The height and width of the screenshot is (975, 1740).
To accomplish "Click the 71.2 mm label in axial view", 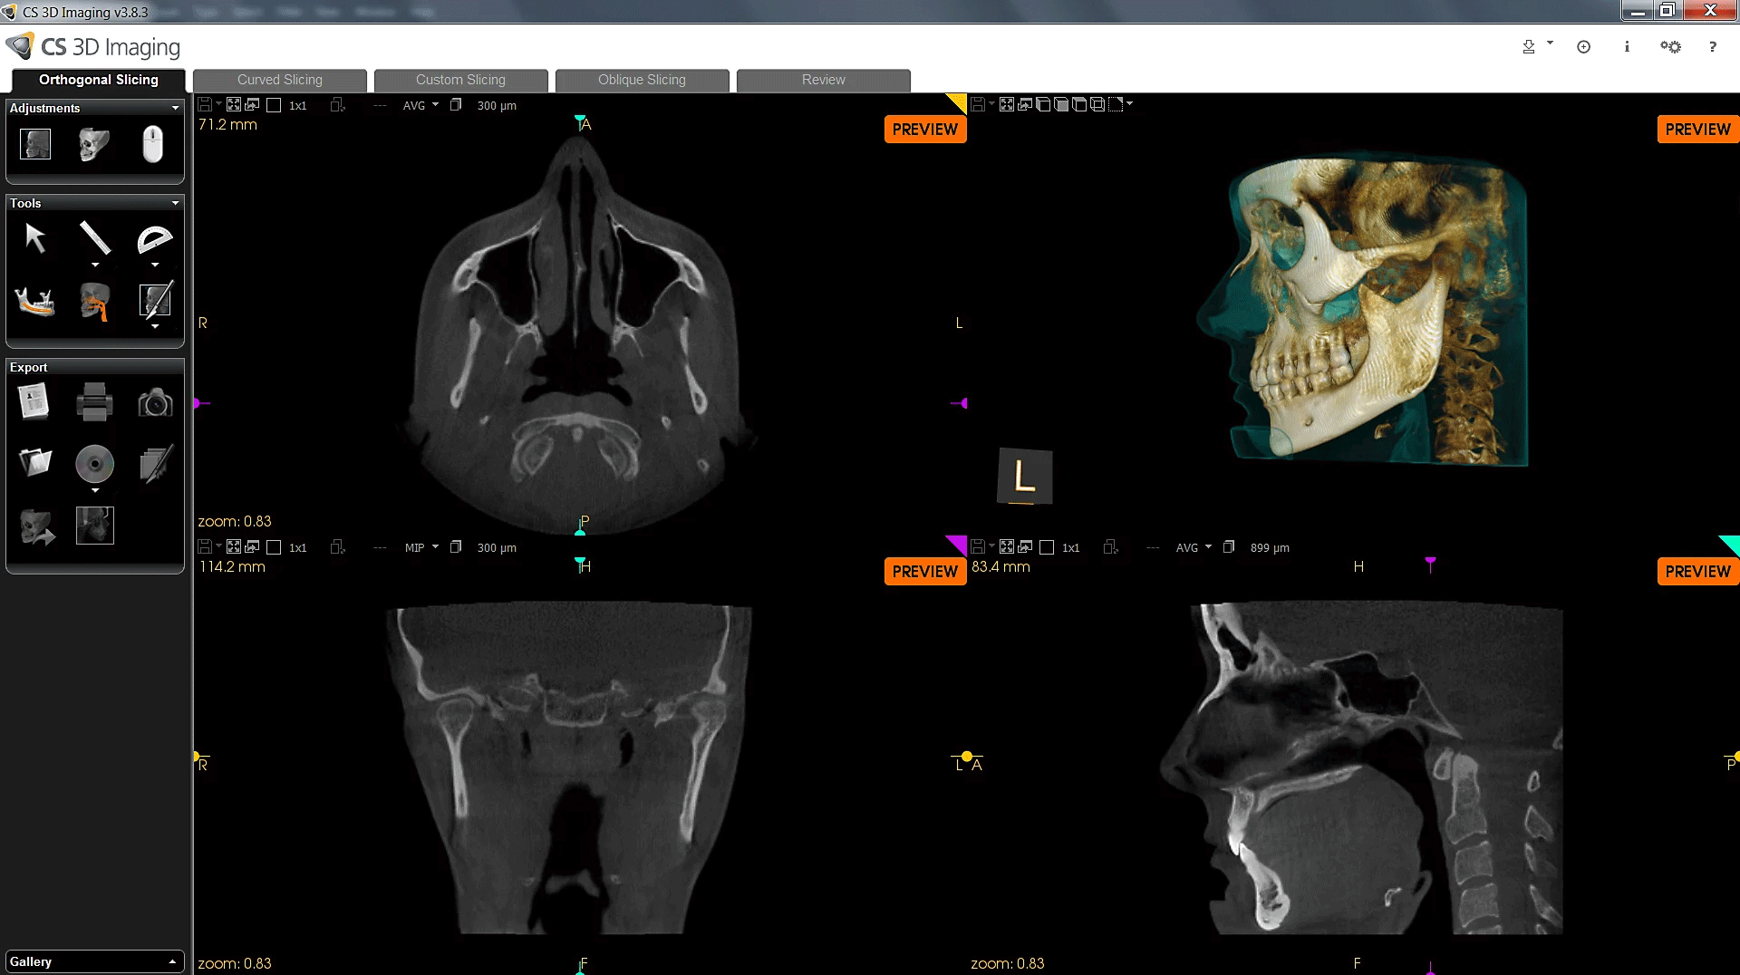I will tap(227, 124).
